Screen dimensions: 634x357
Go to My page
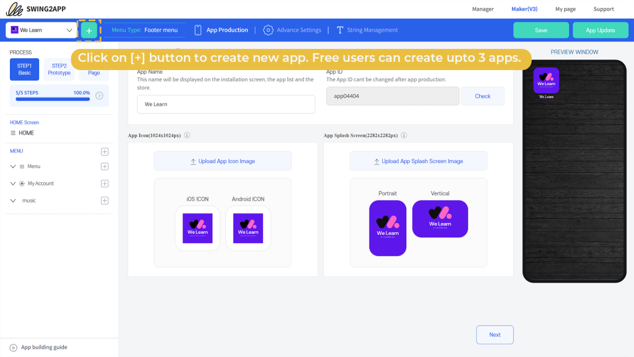pos(565,9)
